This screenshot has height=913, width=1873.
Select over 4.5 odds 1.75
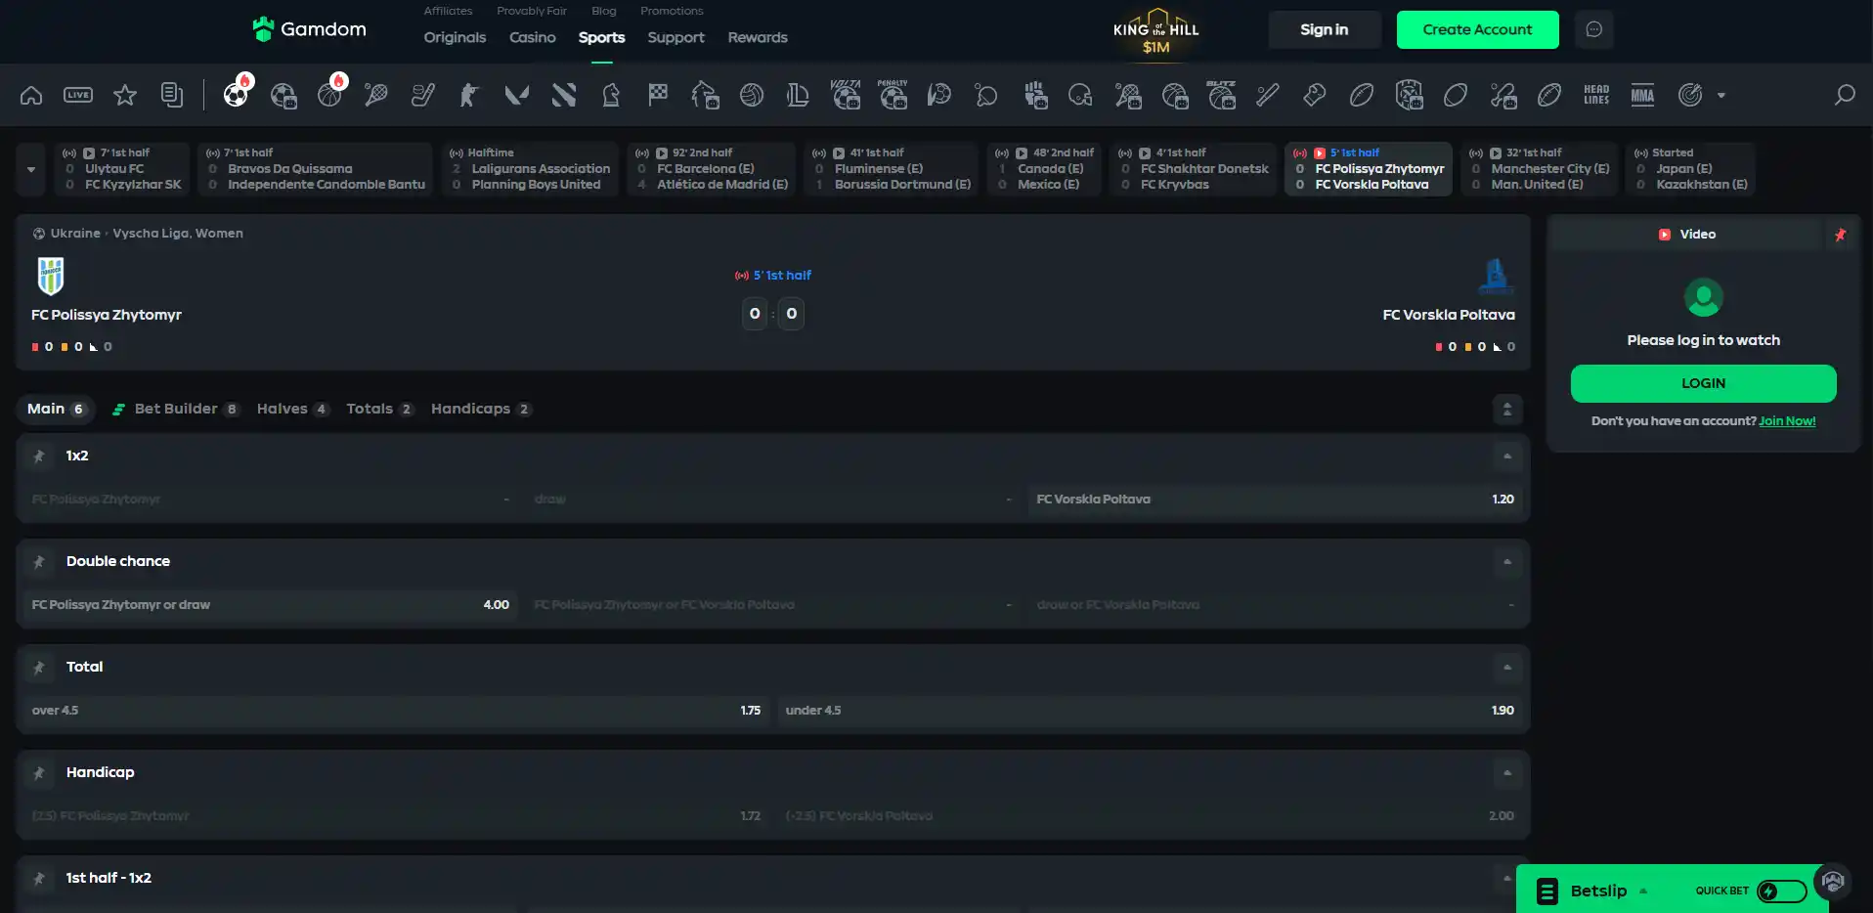click(395, 711)
